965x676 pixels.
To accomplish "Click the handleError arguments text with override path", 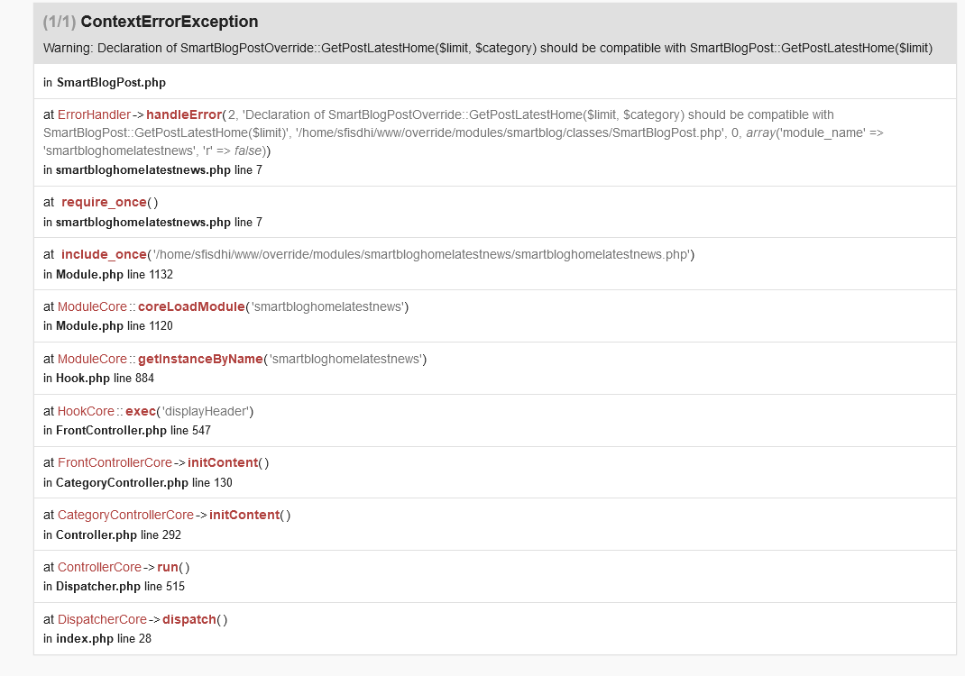I will coord(464,132).
